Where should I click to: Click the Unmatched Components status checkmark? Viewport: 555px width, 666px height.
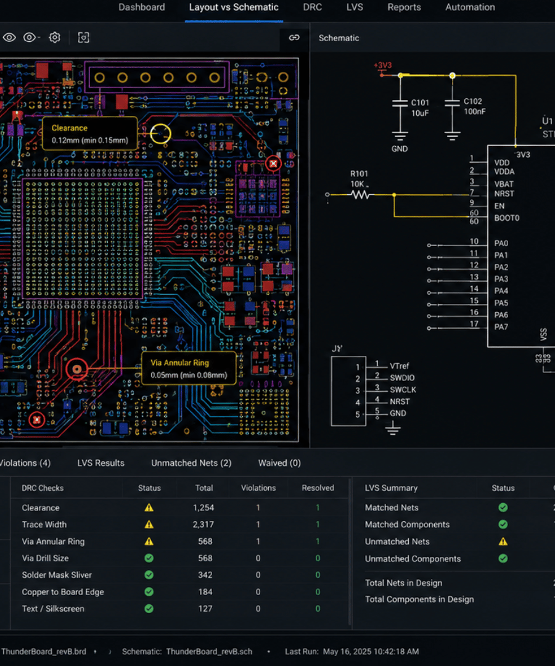[x=503, y=559]
